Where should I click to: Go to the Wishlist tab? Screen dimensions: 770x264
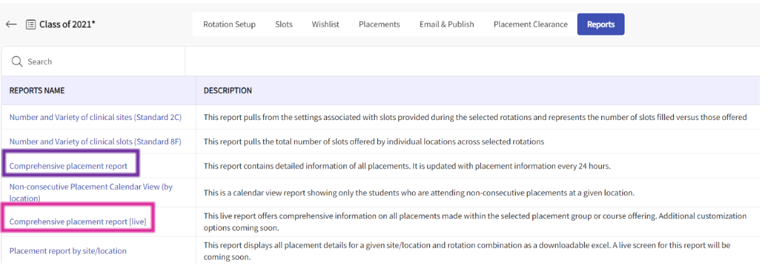[325, 25]
